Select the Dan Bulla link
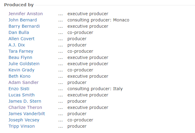The image size is (195, 133). click(x=19, y=32)
